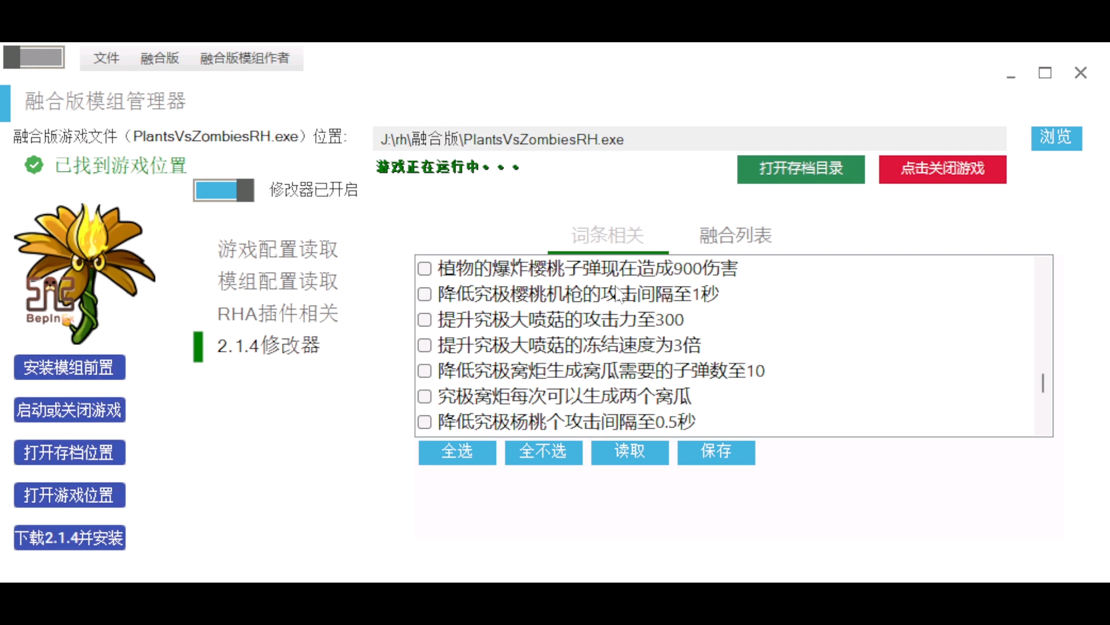Select 2.1.4修改器 in the side navigation
The width and height of the screenshot is (1110, 625).
click(269, 345)
